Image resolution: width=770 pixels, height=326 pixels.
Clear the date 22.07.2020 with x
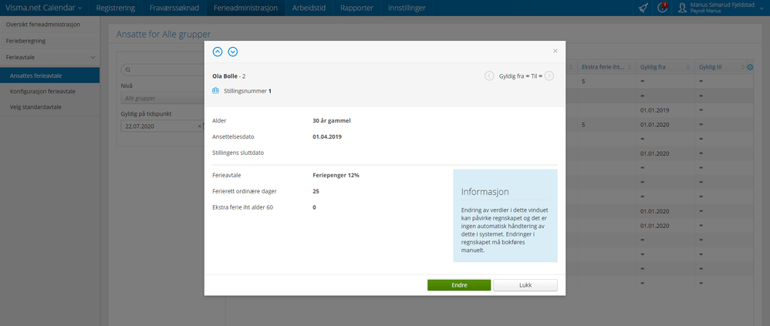pyautogui.click(x=199, y=126)
